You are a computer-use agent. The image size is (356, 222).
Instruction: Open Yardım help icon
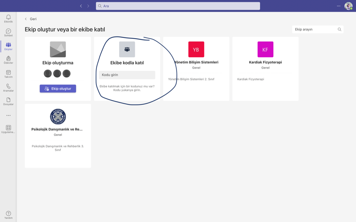(8, 215)
